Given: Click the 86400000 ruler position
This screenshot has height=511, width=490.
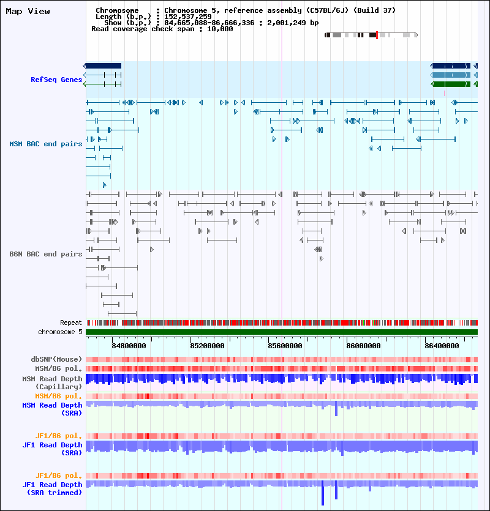Looking at the screenshot, I should [442, 346].
